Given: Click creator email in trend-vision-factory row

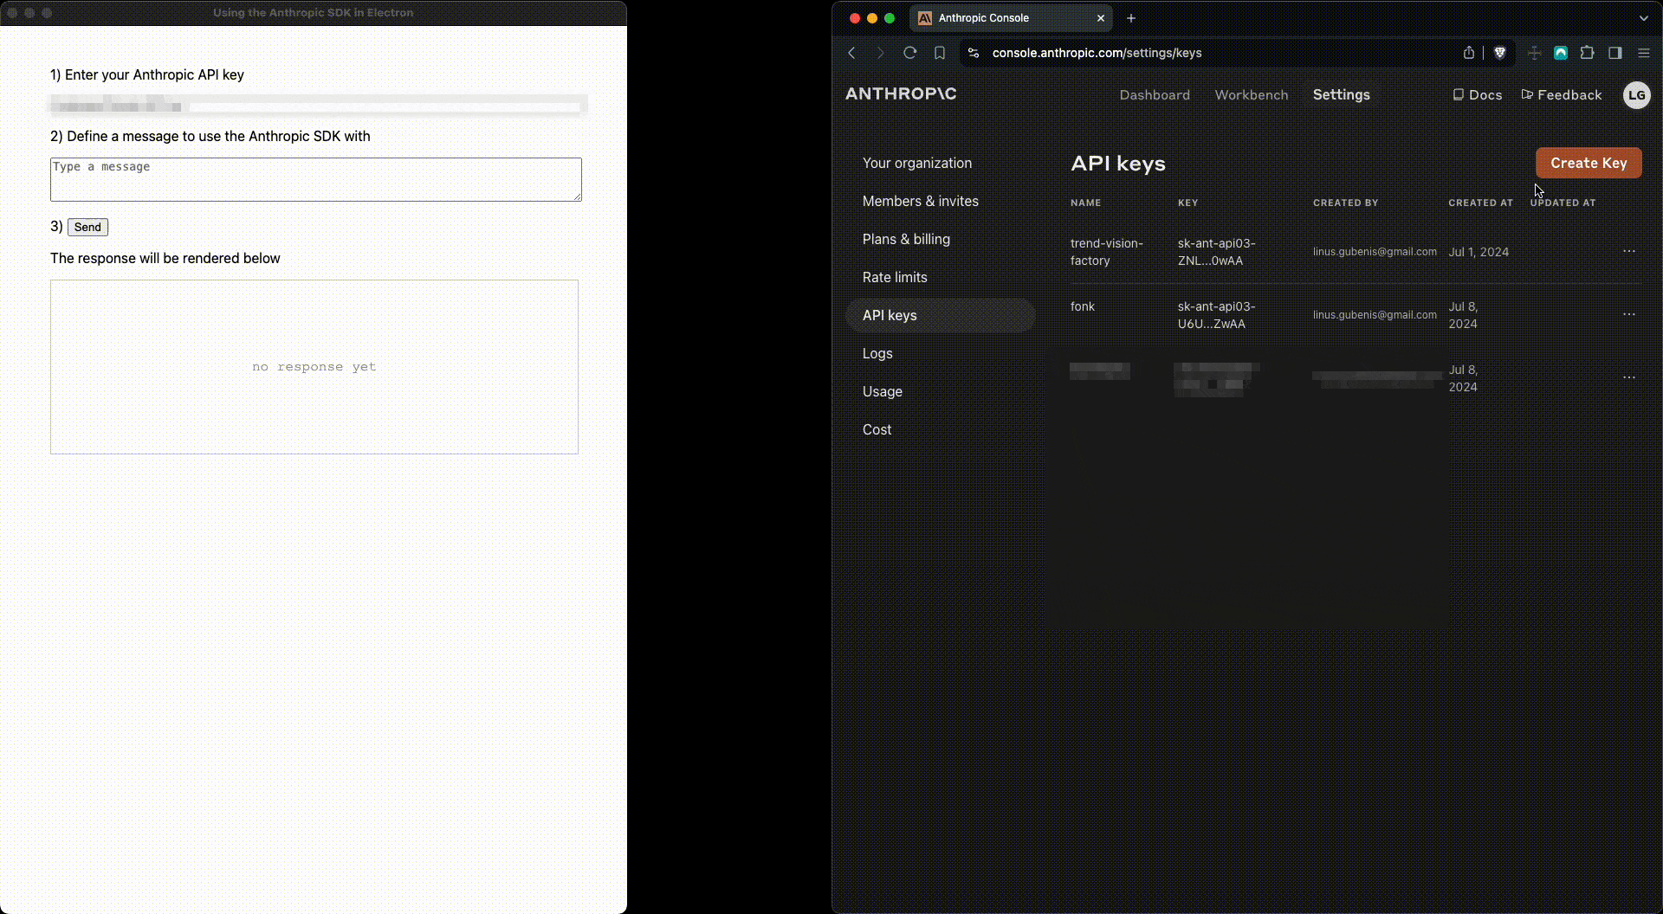Looking at the screenshot, I should click(1375, 252).
